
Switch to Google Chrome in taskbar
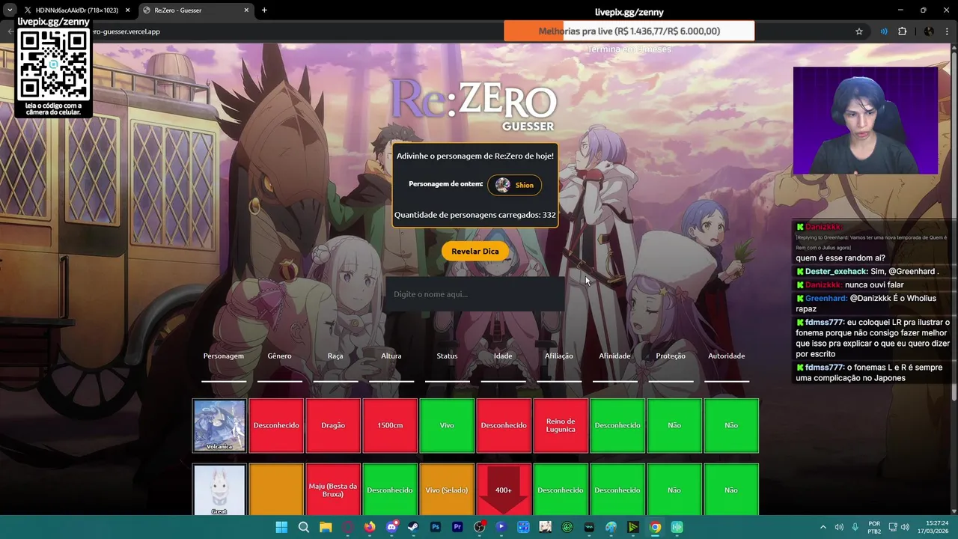point(655,527)
